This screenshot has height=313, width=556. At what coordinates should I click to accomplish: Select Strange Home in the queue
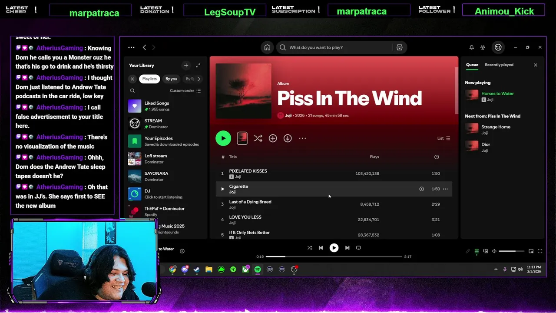pos(502,129)
